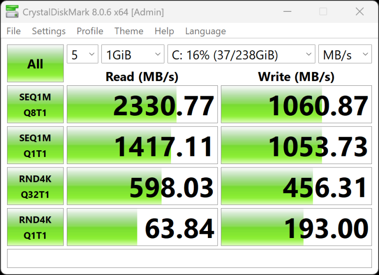Image resolution: width=379 pixels, height=275 pixels.
Task: Click the Read (MB/s) column header
Action: click(142, 77)
